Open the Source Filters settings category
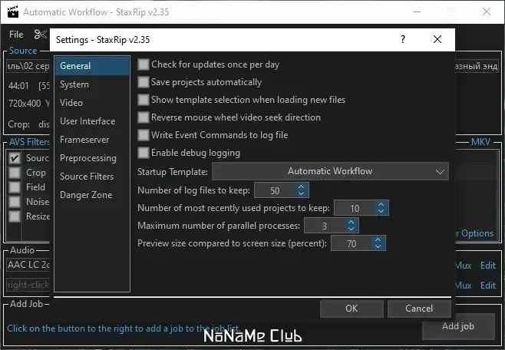Screen dimensions: 505x350 tap(92, 177)
